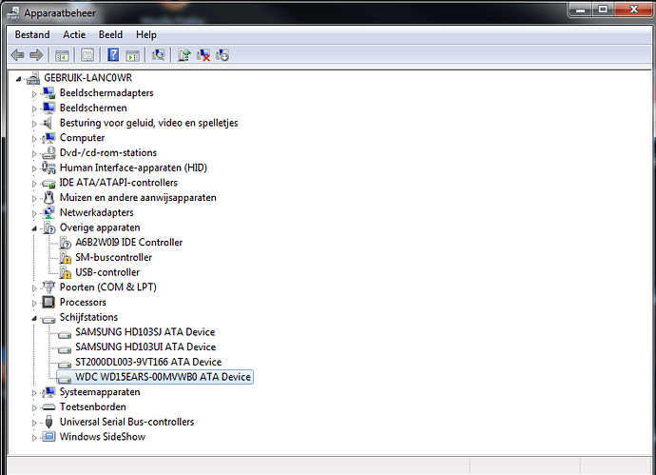Select the Netwerkadapters label

coord(96,213)
